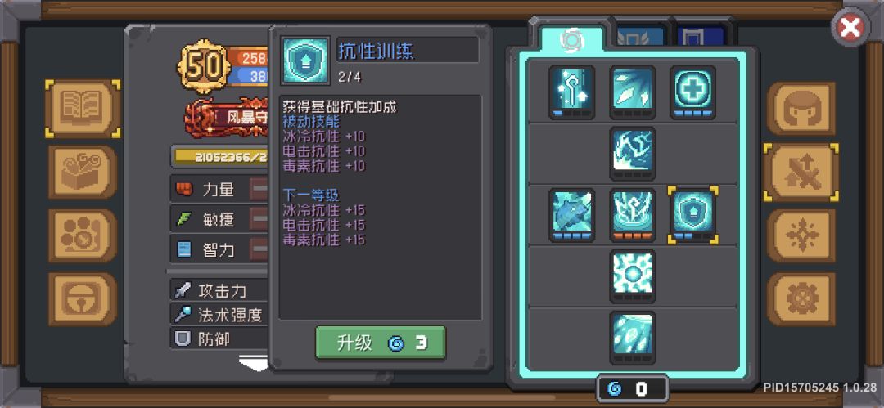884x408 pixels.
Task: Open the book journal sidebar icon
Action: pos(83,109)
